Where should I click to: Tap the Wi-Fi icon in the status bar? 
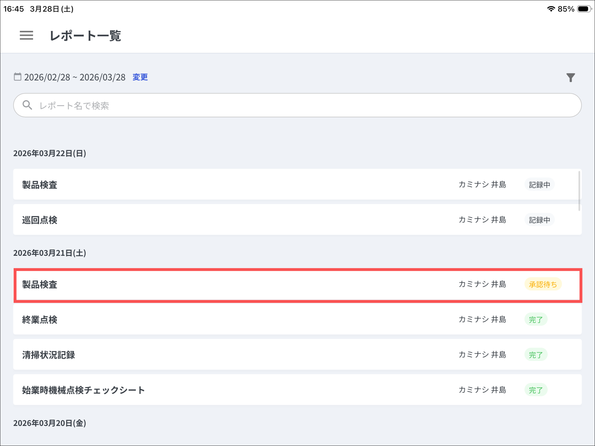point(551,9)
